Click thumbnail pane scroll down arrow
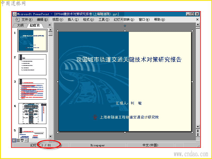The height and width of the screenshot is (159, 212). click(x=50, y=136)
